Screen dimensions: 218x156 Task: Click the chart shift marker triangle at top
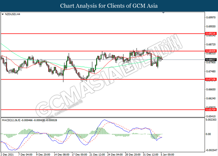pos(163,13)
